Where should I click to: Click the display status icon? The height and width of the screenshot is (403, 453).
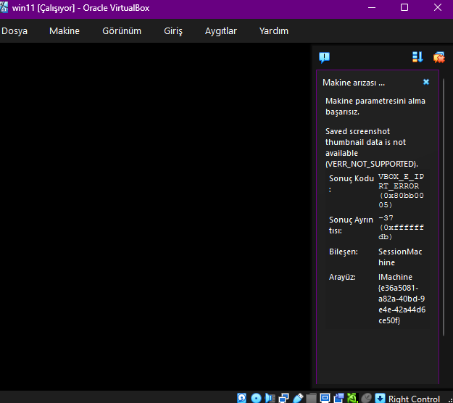tap(325, 398)
